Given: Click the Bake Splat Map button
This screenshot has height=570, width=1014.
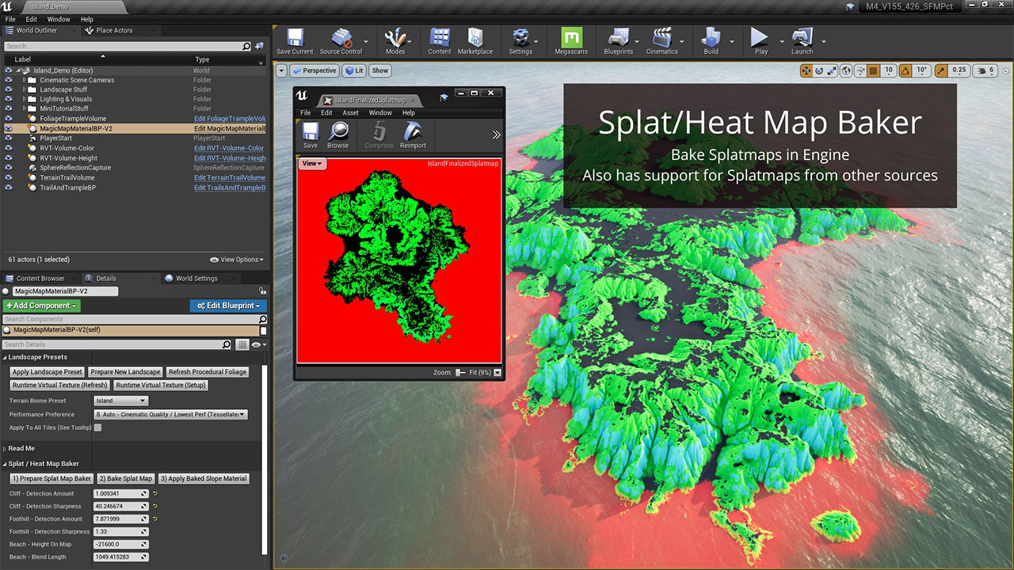Looking at the screenshot, I should point(125,478).
